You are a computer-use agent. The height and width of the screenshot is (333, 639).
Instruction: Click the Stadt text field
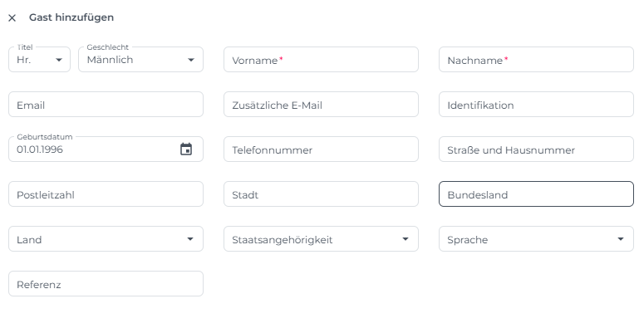tap(321, 194)
